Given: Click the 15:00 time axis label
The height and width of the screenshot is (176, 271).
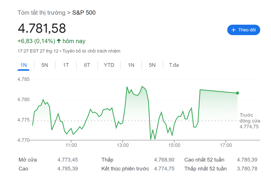Looking at the screenshot, I should (174, 145).
